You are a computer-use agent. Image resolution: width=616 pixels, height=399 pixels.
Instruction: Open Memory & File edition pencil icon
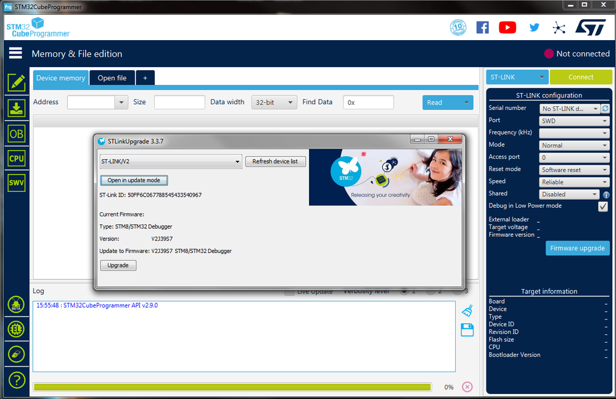(x=17, y=83)
